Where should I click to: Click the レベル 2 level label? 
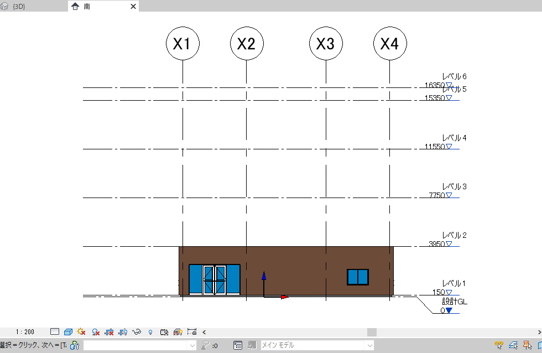(x=454, y=236)
